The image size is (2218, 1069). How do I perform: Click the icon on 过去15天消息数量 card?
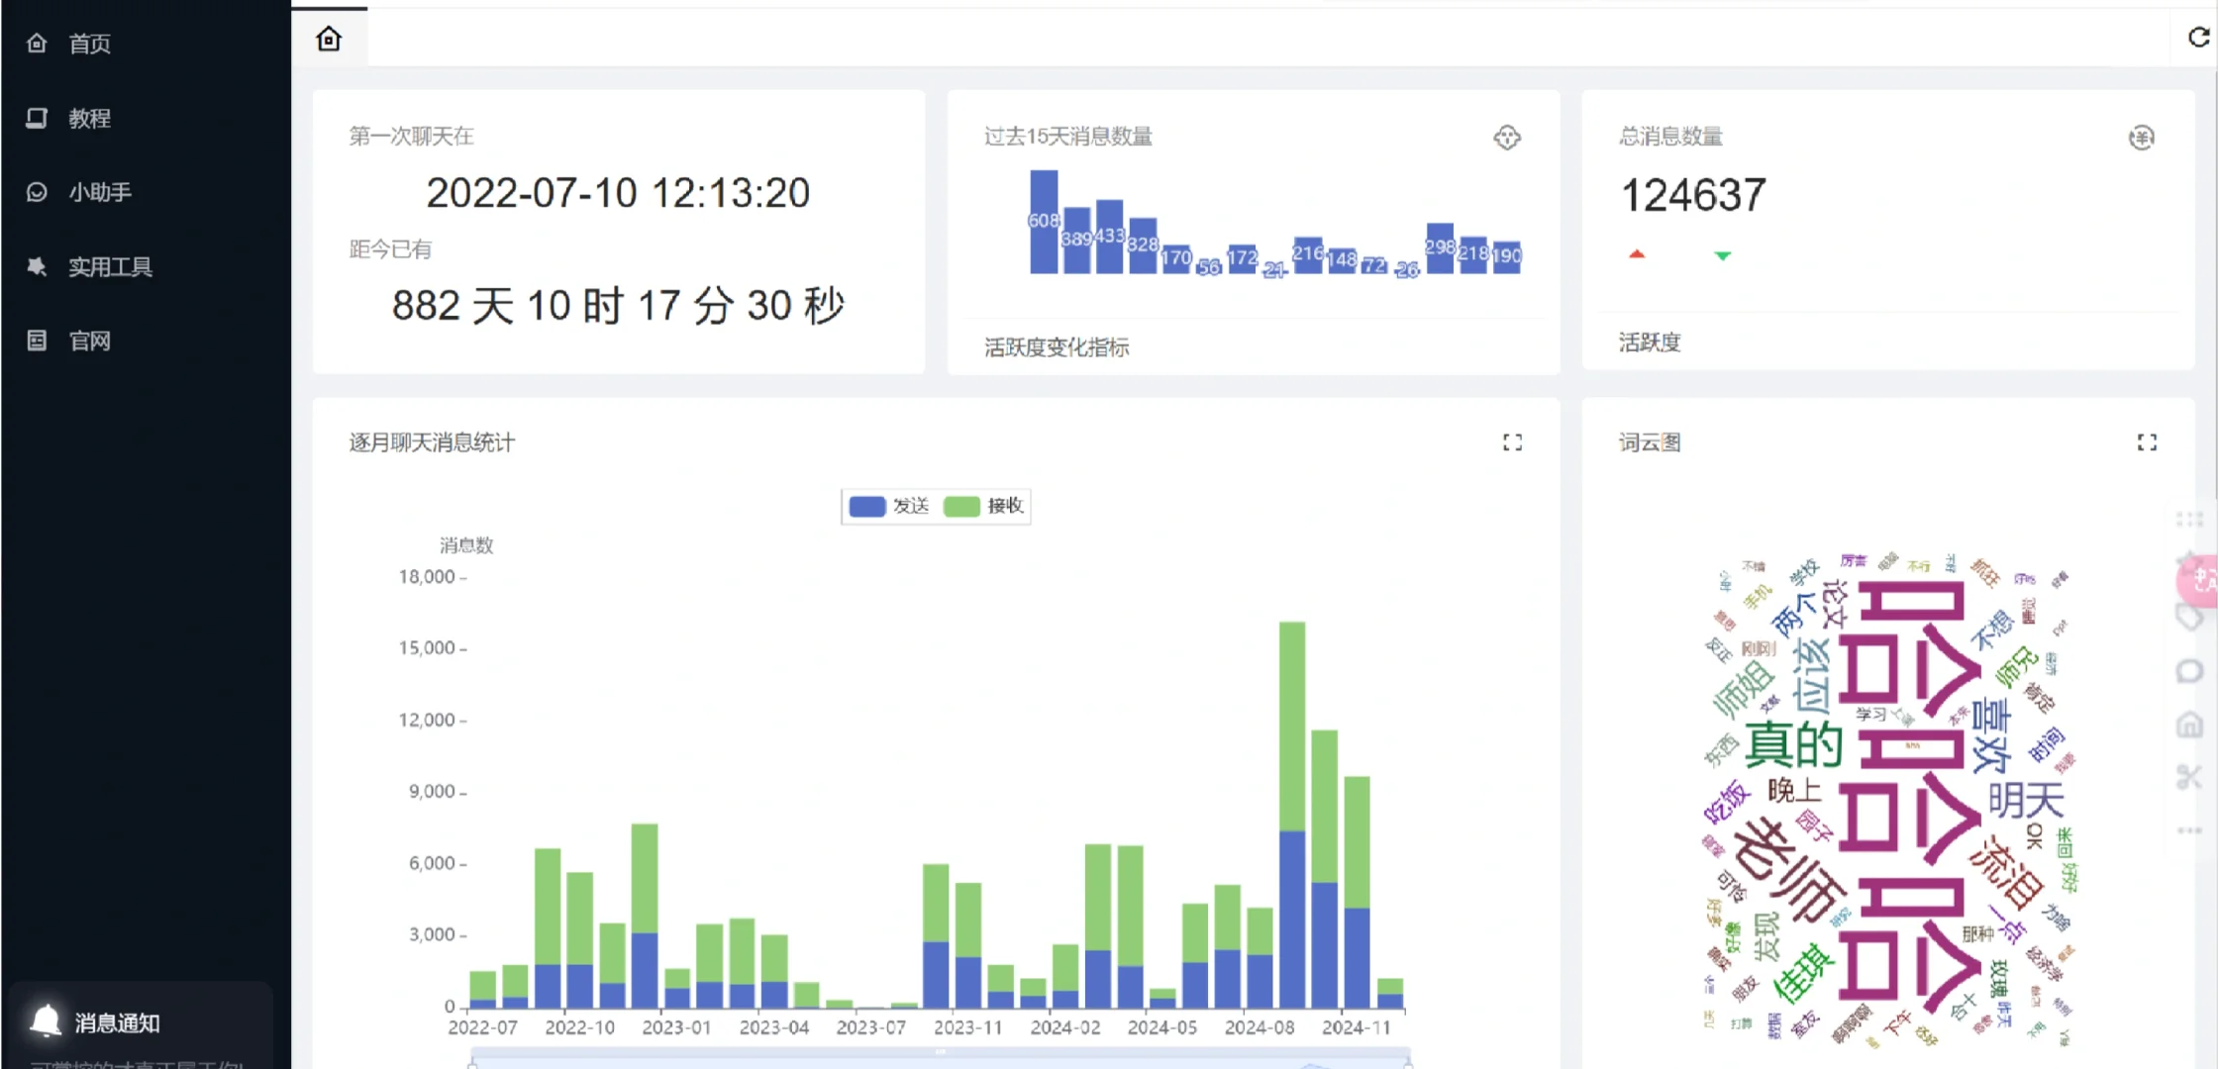[x=1507, y=138]
